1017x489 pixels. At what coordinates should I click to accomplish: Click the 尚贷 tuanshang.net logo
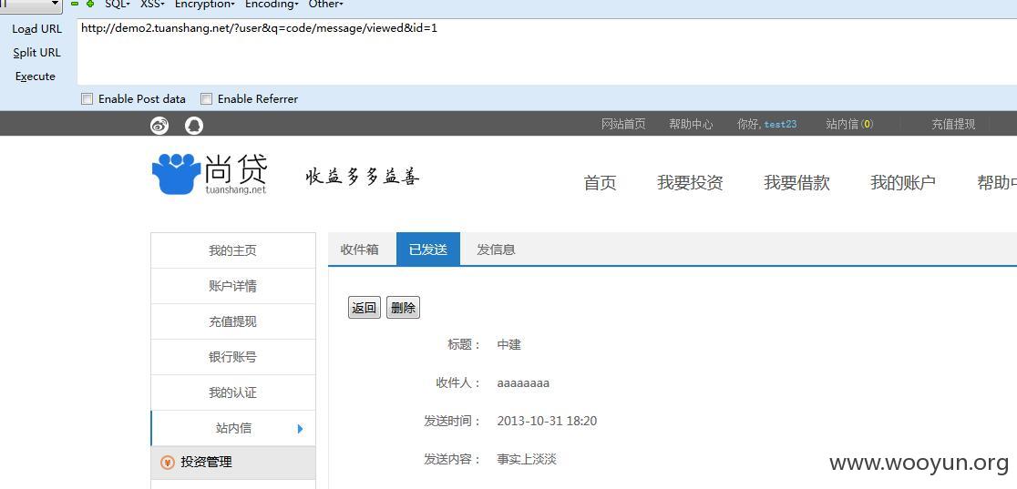point(210,174)
